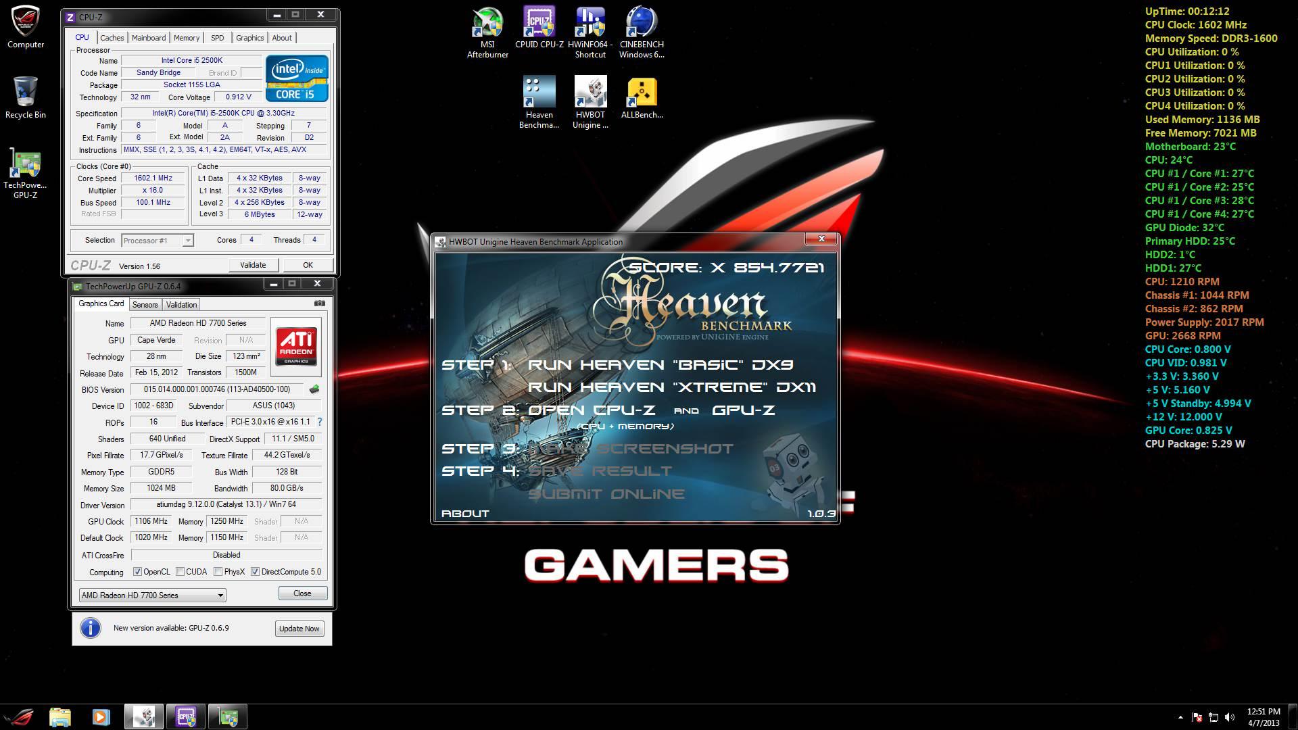This screenshot has width=1298, height=730.
Task: Click OK button in CPU-Z
Action: pos(308,265)
